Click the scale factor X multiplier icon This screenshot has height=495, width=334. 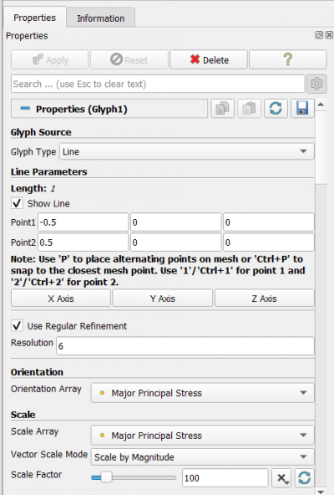coord(282,477)
